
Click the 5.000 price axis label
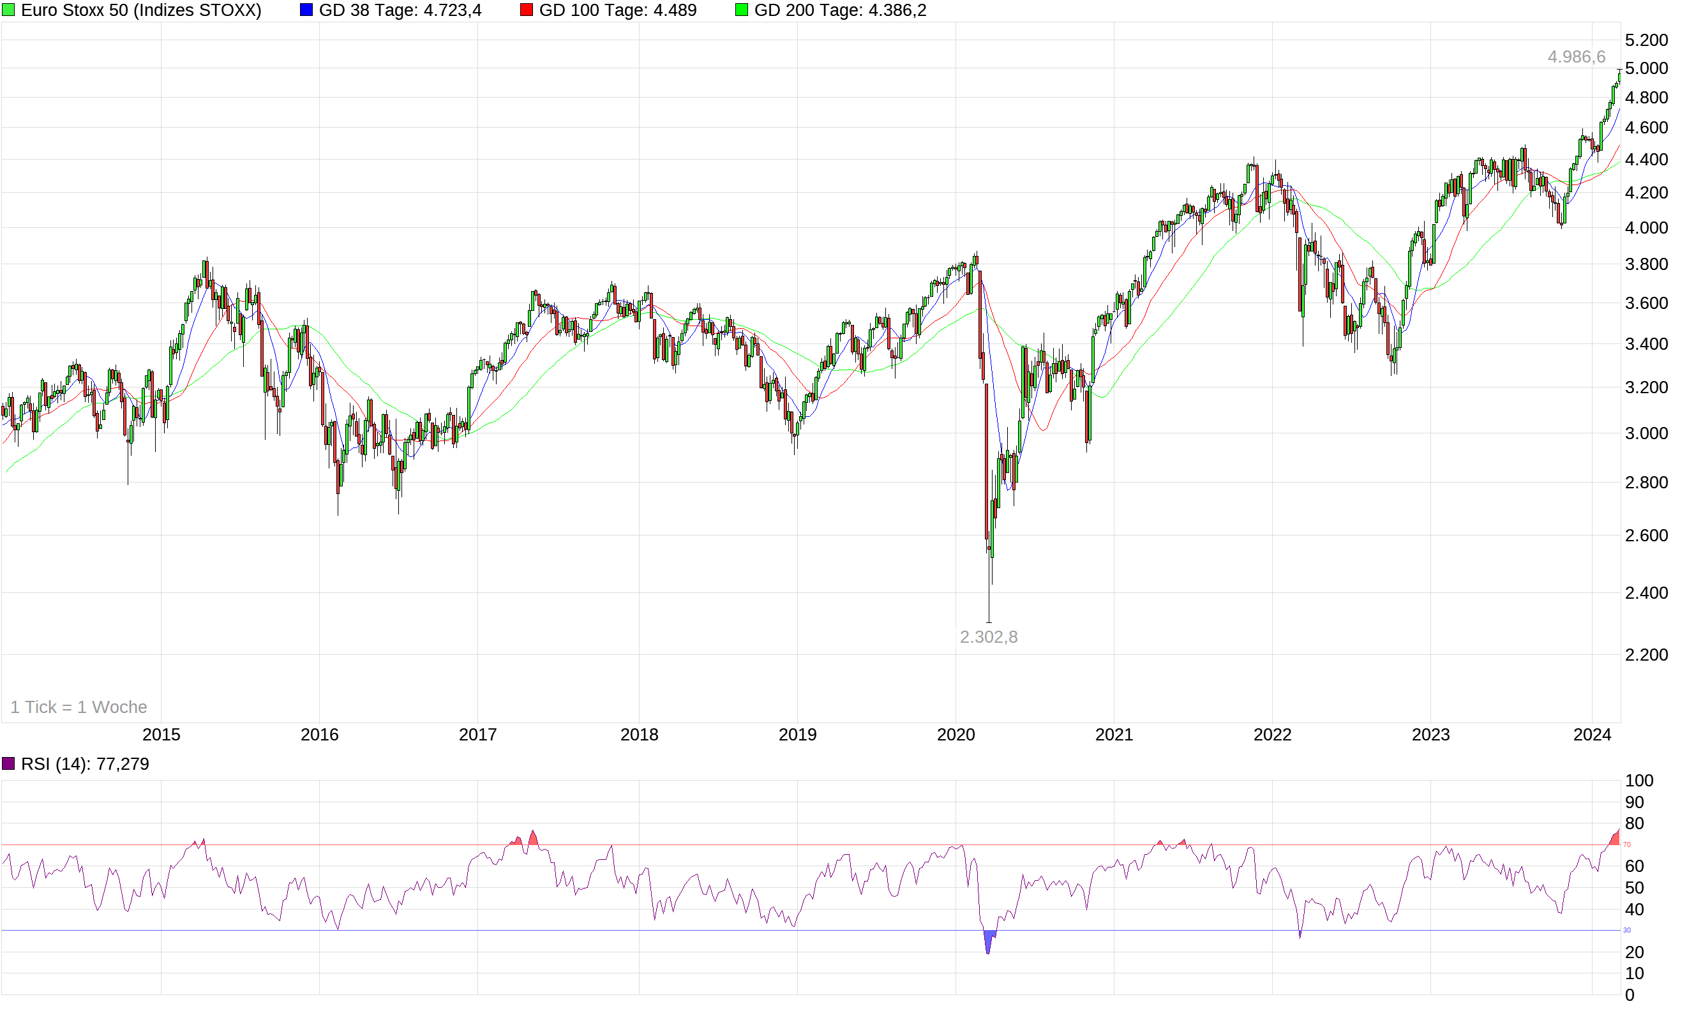click(1646, 68)
